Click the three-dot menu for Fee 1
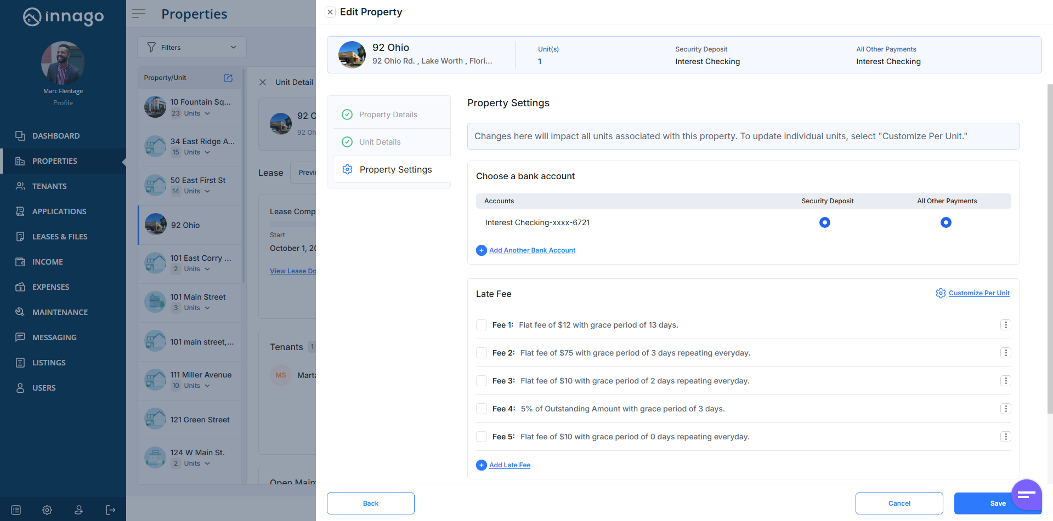The width and height of the screenshot is (1053, 521). point(1005,325)
